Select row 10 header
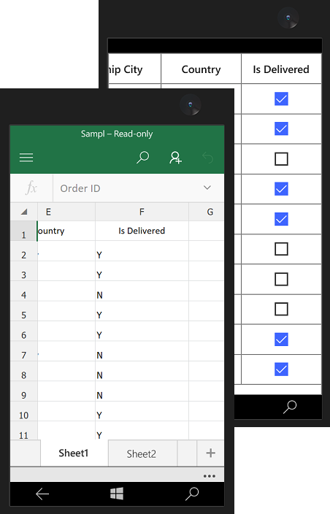 (23, 411)
